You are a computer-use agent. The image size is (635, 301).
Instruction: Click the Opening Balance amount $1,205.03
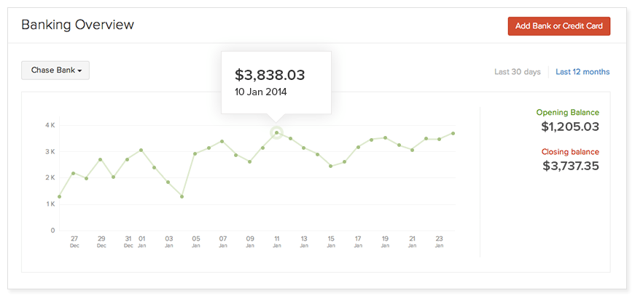click(569, 127)
